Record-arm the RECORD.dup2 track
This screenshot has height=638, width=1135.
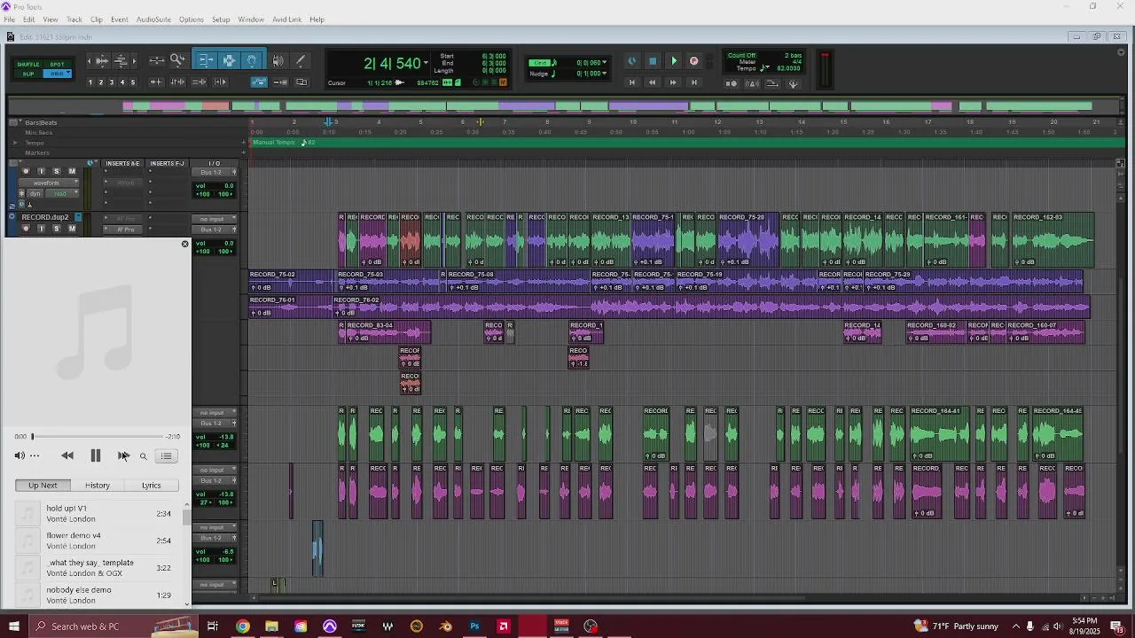coord(26,229)
